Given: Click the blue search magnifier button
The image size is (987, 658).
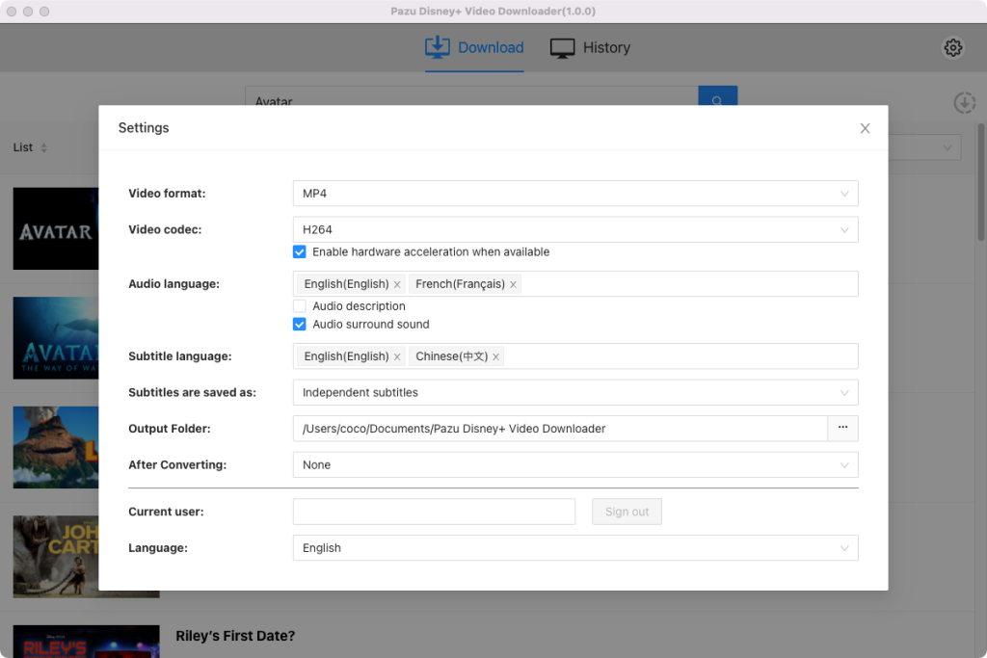Looking at the screenshot, I should tap(717, 96).
